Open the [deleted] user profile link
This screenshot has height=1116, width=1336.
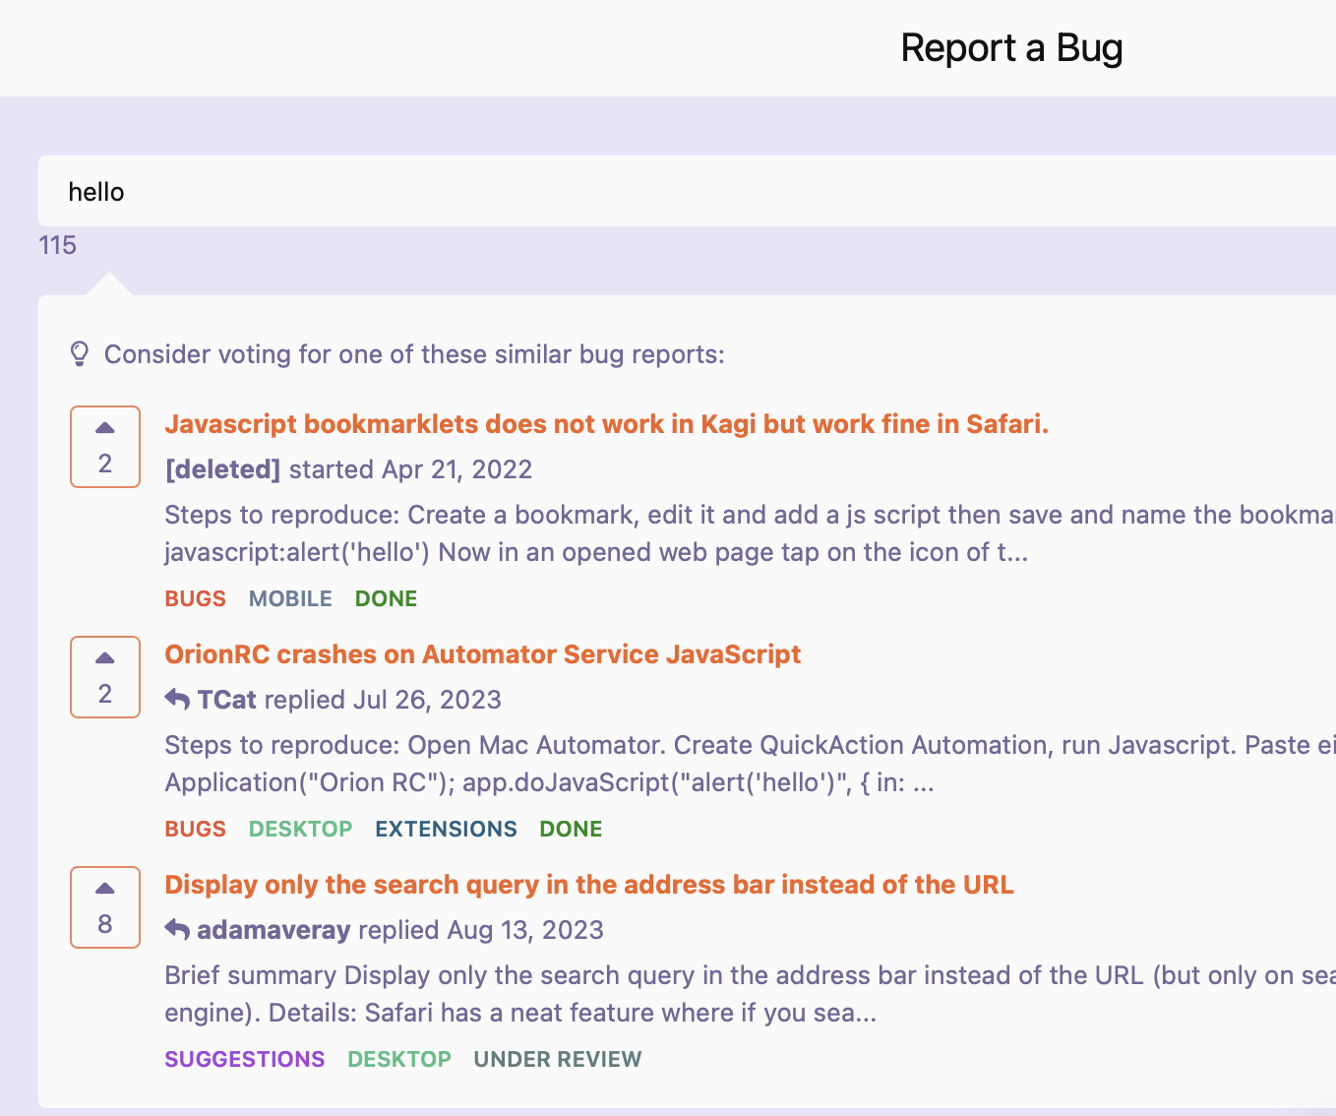point(222,469)
